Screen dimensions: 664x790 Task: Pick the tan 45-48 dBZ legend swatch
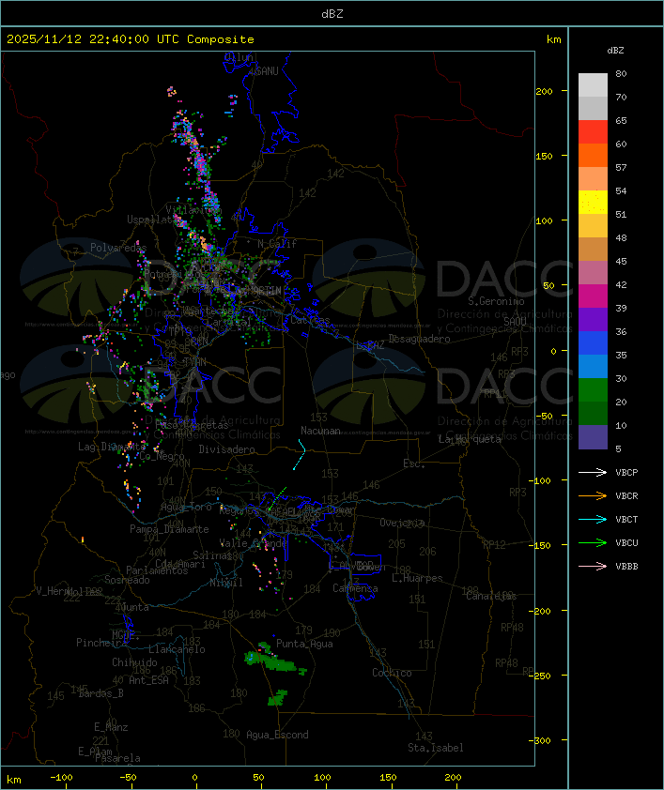(593, 249)
